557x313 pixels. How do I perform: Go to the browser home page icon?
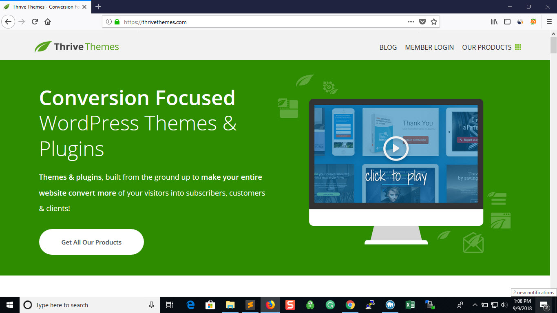[x=48, y=22]
